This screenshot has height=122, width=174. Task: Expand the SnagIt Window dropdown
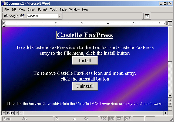click(59, 16)
